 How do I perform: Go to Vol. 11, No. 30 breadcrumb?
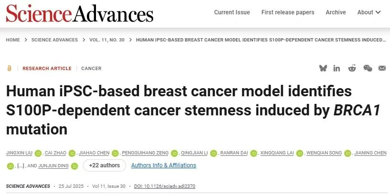[x=107, y=40]
